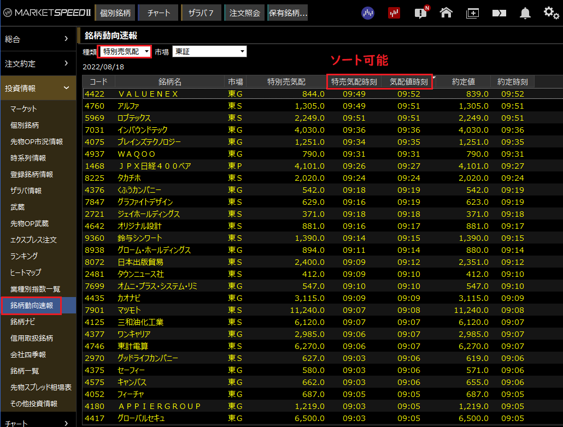Click the double arrow transfer icon
Screen dimensions: 563x427
click(499, 13)
